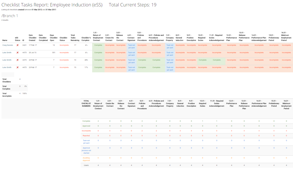Click Approved row label in totals table
Image resolution: width=293 pixels, height=171 pixels.
click(x=86, y=126)
